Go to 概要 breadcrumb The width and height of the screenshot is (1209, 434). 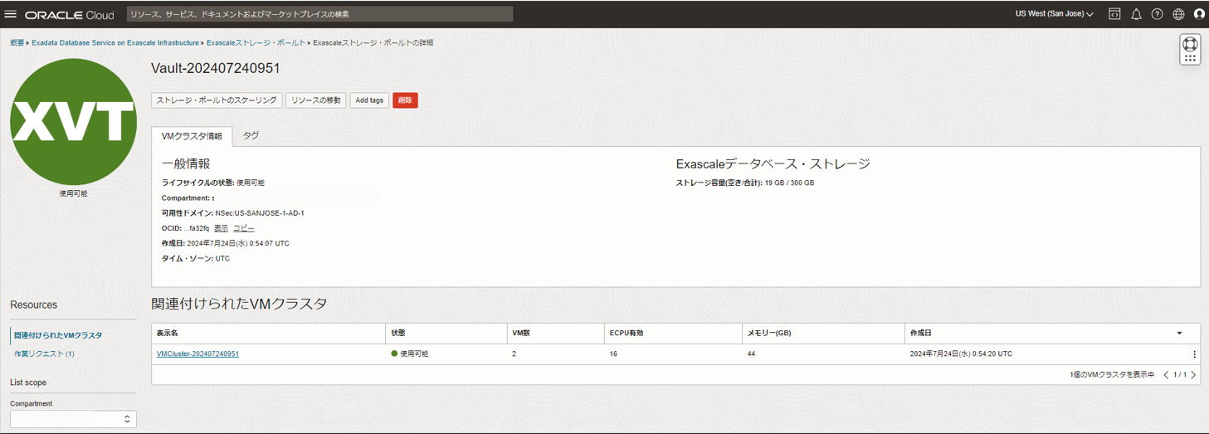point(17,42)
